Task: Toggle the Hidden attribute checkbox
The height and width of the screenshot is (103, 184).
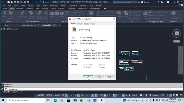Action: (99, 65)
